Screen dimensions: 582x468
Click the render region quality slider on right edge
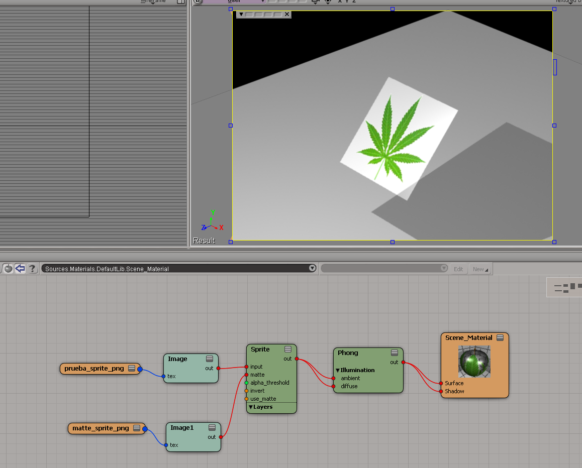coord(555,67)
